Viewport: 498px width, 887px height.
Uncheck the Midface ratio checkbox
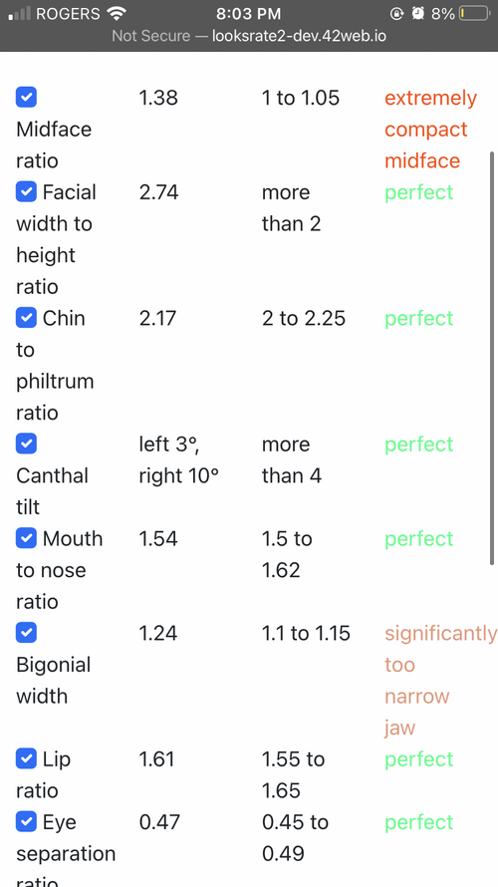pos(26,97)
